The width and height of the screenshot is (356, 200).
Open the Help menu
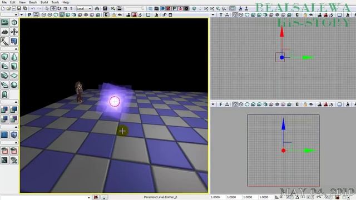click(x=66, y=2)
